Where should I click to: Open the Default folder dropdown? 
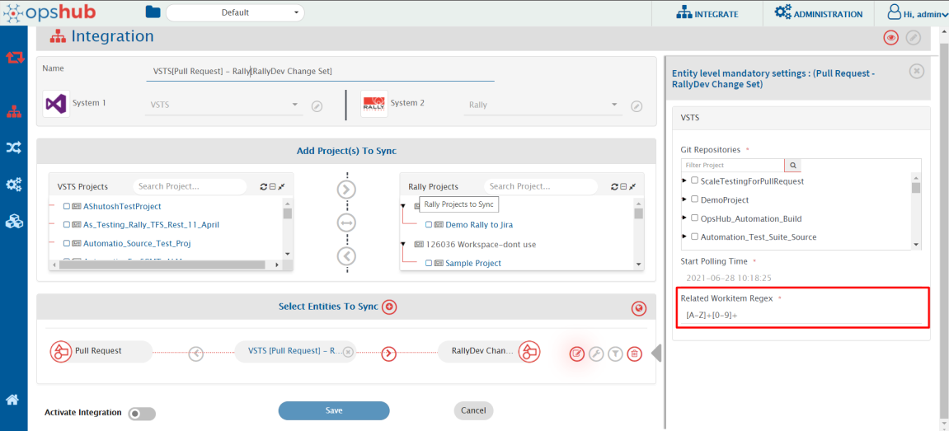[235, 12]
